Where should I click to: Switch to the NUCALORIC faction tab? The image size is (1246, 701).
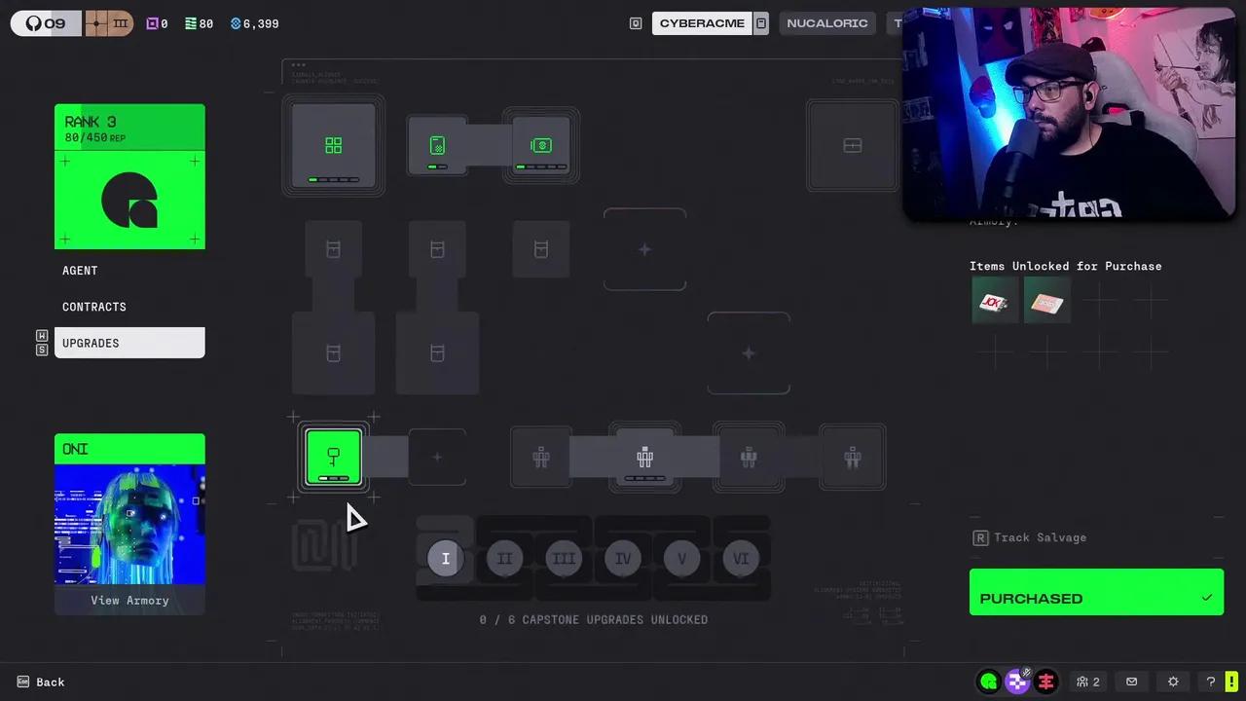[826, 23]
